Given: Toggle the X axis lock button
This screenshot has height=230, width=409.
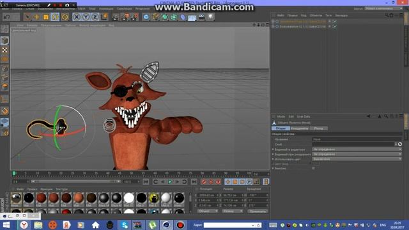Looking at the screenshot, I should (77, 17).
